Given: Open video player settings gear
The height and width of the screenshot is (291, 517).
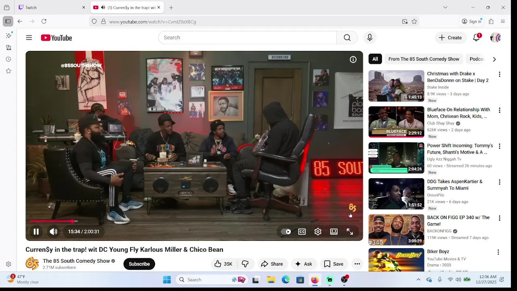Looking at the screenshot, I should point(318,232).
